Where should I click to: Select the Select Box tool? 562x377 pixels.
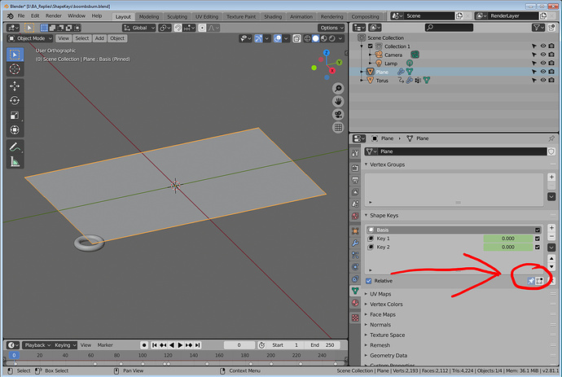coord(15,55)
